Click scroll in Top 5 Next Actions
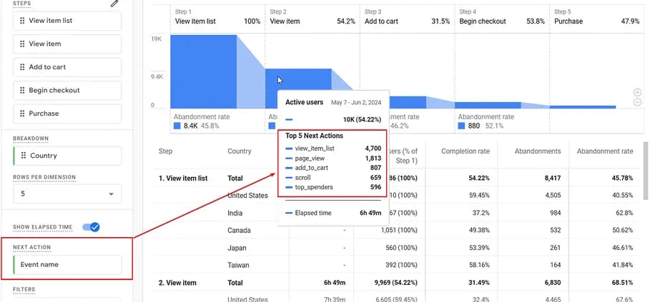 click(x=302, y=178)
